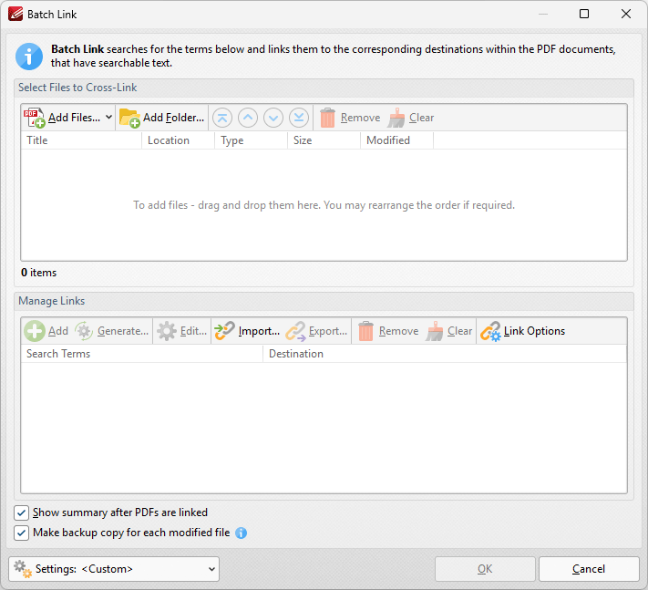Click the Add Folder button
Image resolution: width=648 pixels, height=590 pixels.
[162, 118]
